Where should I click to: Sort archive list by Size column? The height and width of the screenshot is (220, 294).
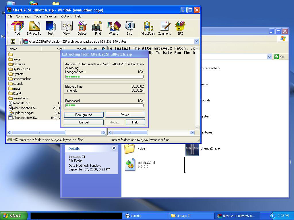(52, 49)
